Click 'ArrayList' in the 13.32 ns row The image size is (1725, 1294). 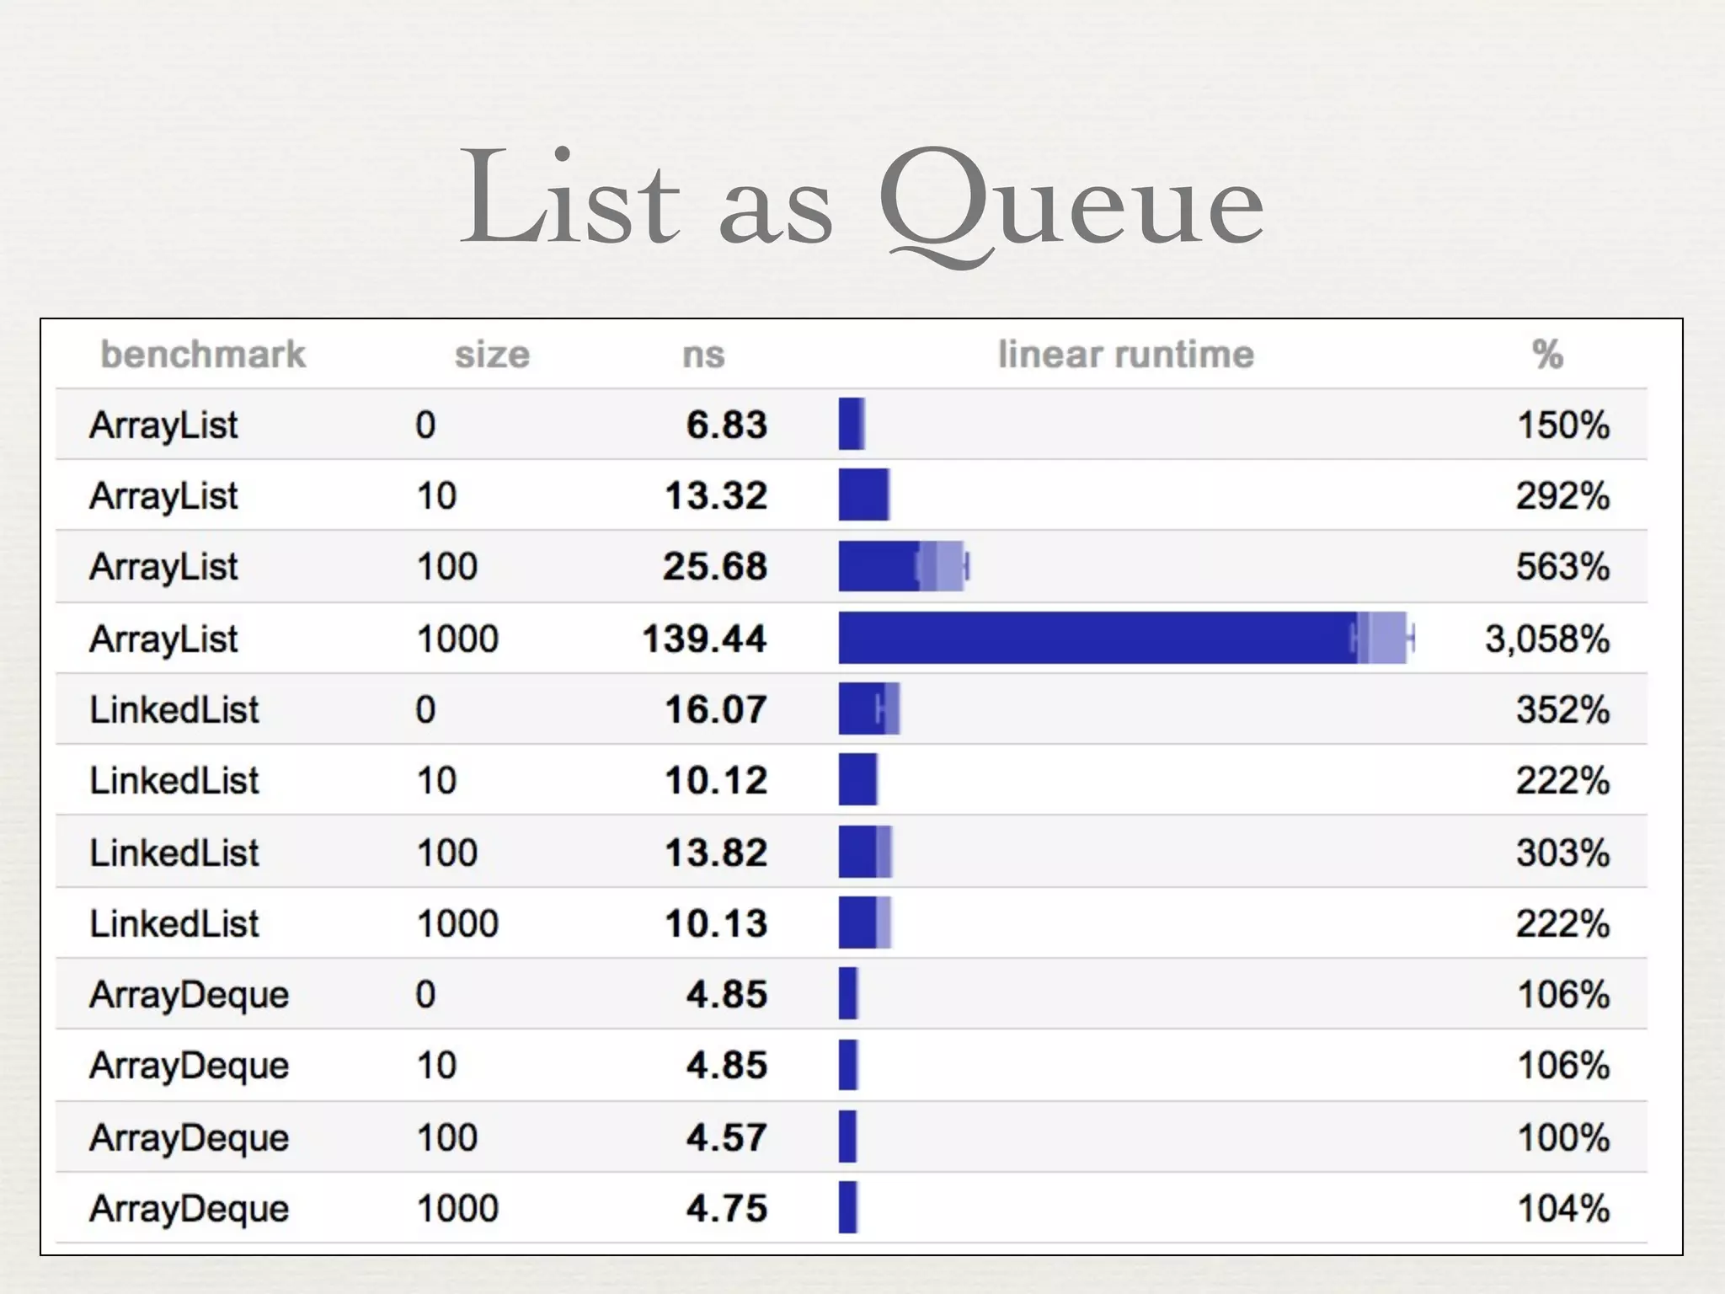point(163,496)
